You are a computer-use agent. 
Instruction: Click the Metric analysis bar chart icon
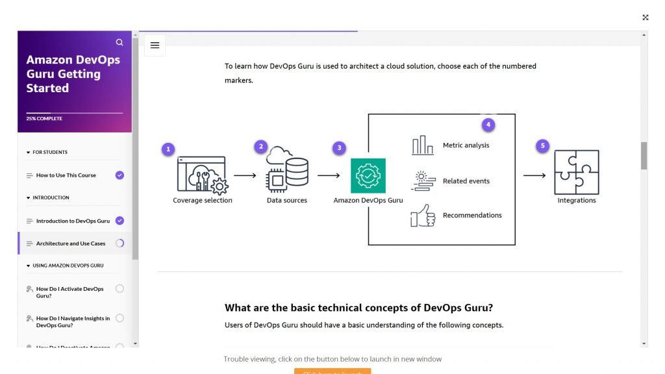[423, 144]
